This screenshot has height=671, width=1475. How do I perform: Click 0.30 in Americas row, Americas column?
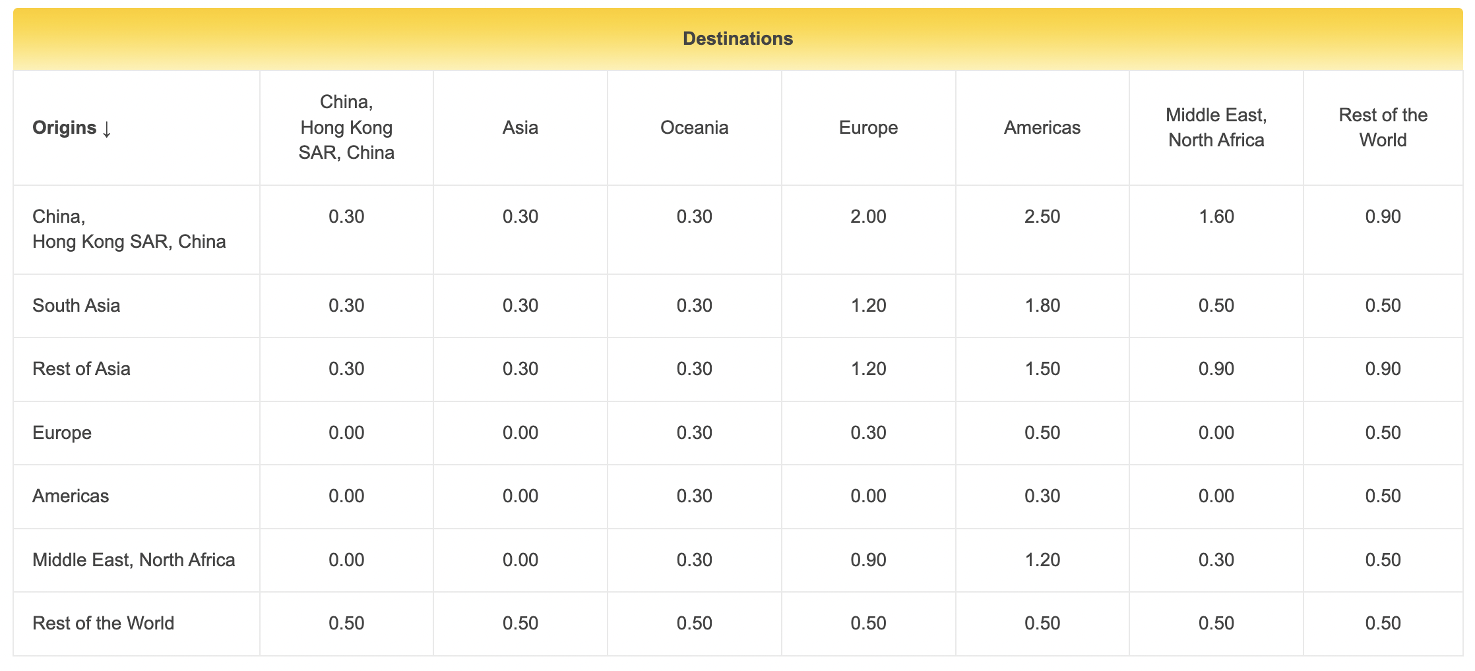coord(1042,496)
